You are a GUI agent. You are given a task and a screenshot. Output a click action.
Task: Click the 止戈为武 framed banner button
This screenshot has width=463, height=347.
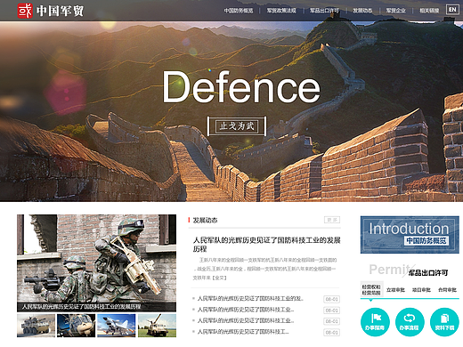pos(237,126)
